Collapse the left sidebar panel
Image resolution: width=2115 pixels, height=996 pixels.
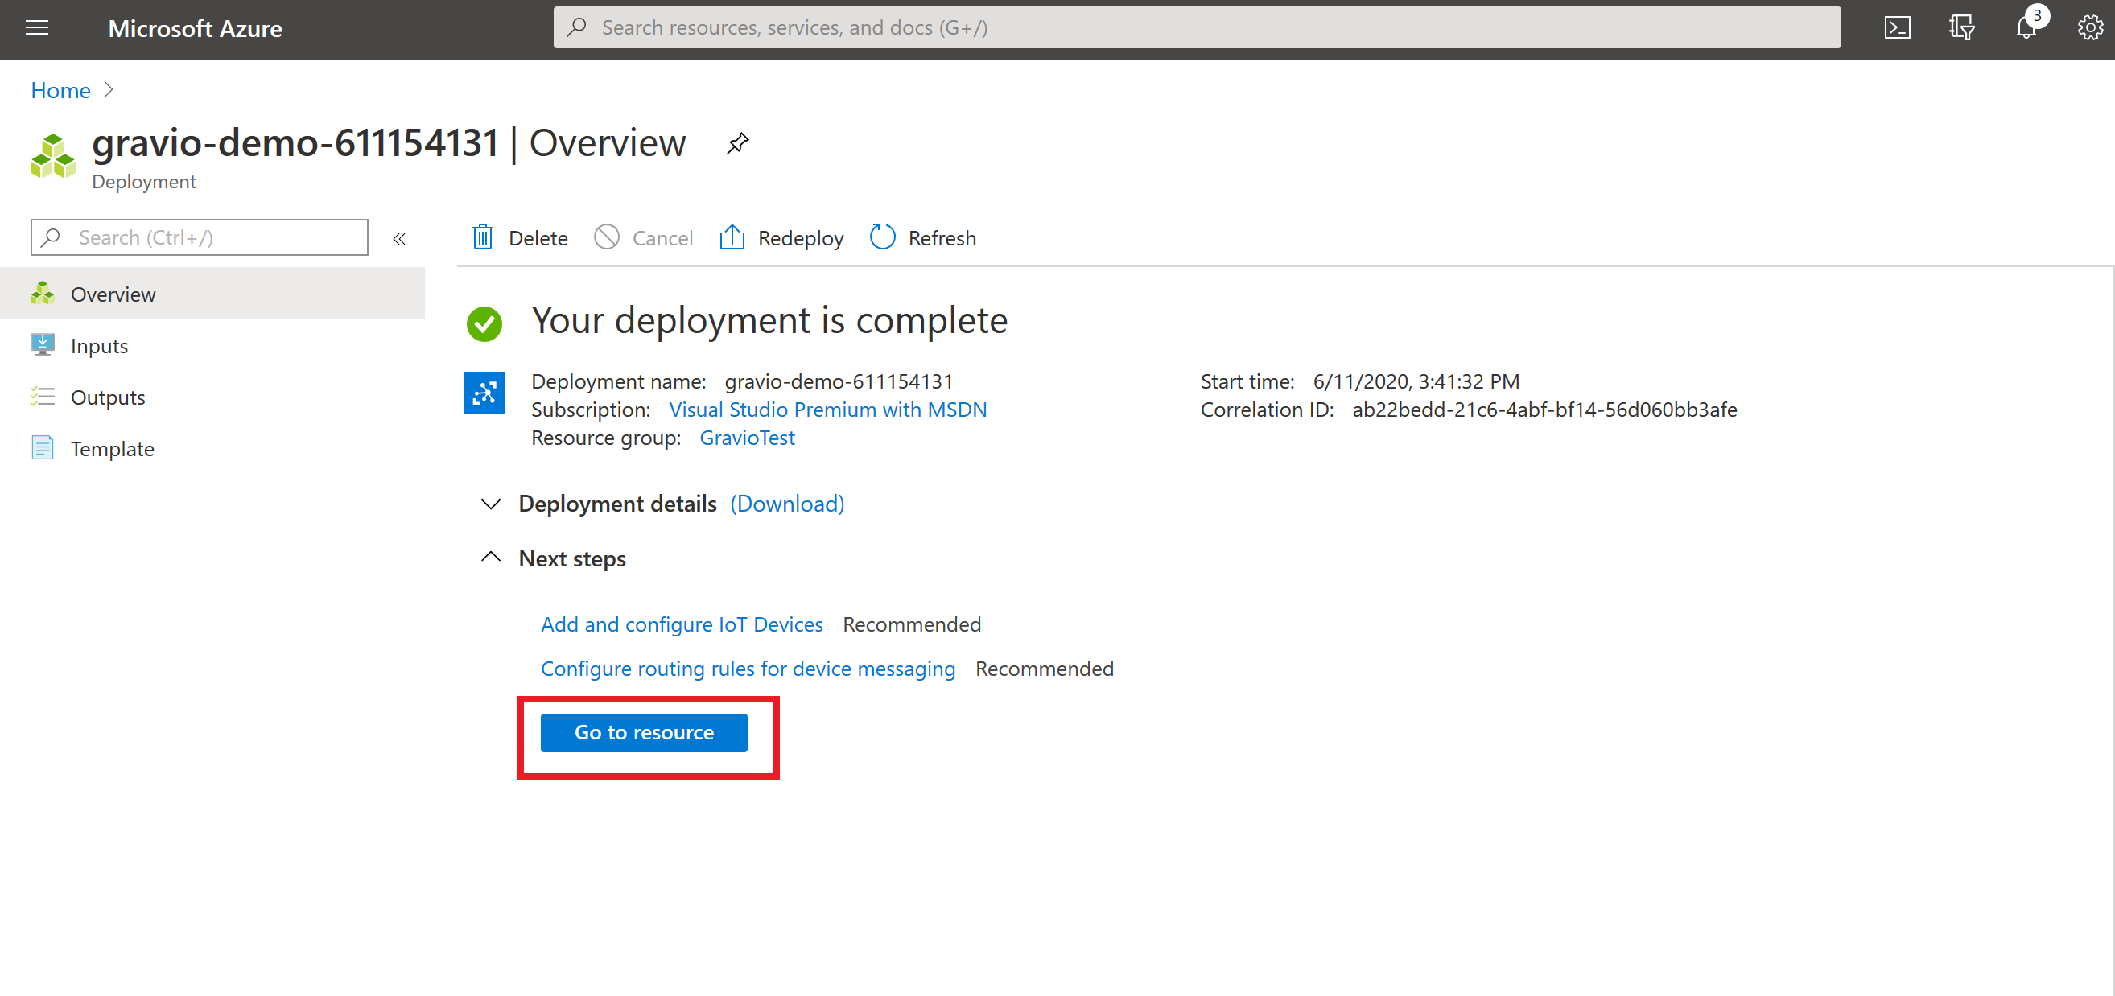click(400, 239)
